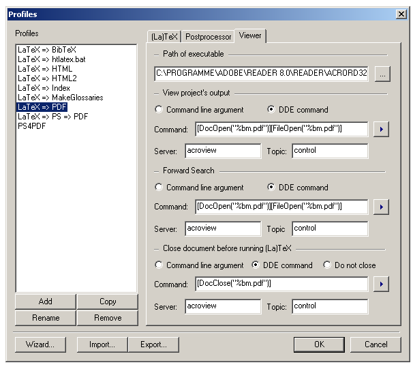Choose the Do not close option
This screenshot has height=367, width=413.
(x=328, y=265)
